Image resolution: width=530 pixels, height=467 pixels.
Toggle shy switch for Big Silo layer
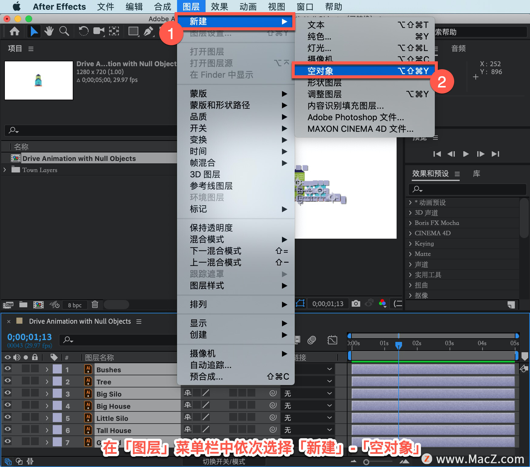(188, 393)
